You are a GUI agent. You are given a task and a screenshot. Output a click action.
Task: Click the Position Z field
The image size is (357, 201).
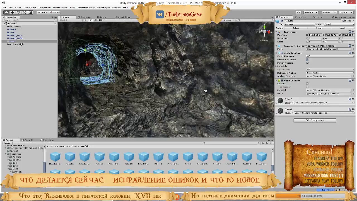[x=348, y=35]
